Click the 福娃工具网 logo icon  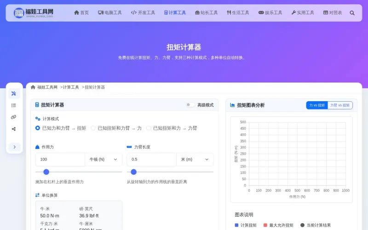[19, 13]
